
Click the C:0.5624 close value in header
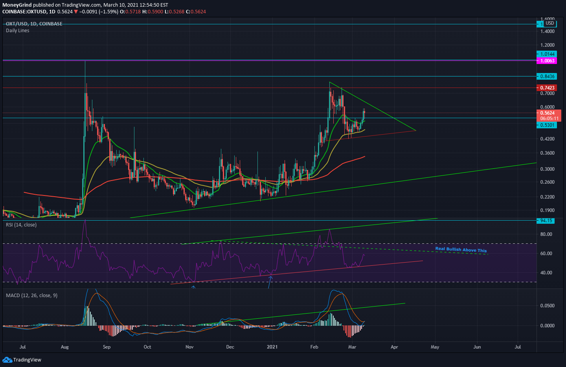196,11
